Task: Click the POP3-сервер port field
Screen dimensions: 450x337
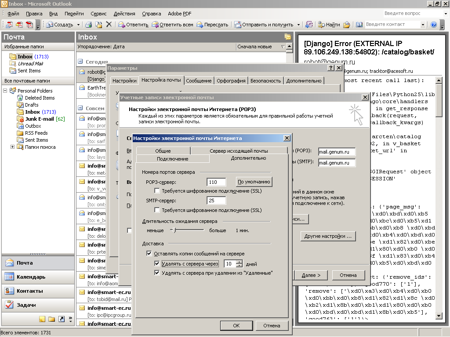Action: (216, 182)
